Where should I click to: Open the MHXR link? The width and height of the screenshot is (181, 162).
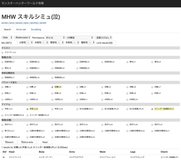43,23
